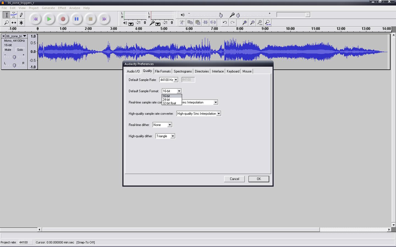Click the custom sample rate 44100 field
The image size is (396, 247).
click(x=188, y=80)
